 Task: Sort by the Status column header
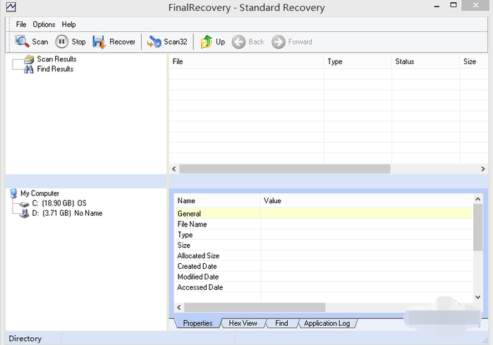coord(425,61)
